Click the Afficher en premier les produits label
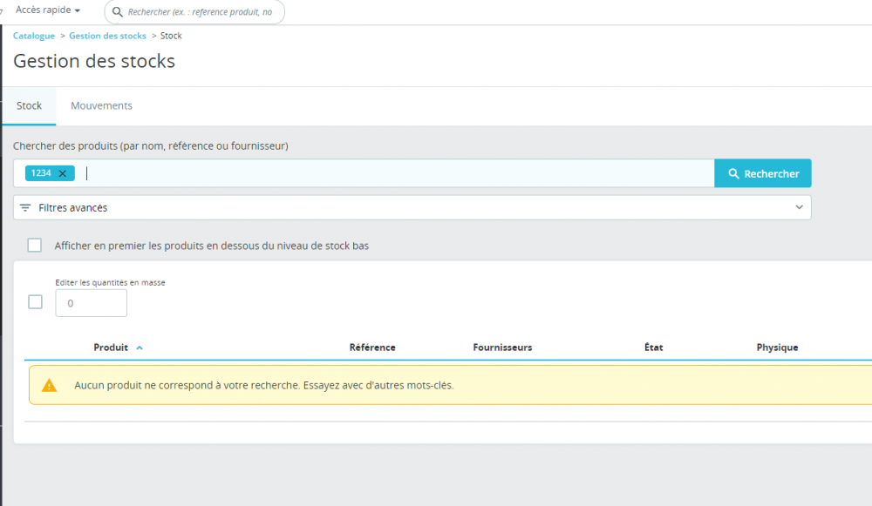This screenshot has height=506, width=872. [211, 246]
